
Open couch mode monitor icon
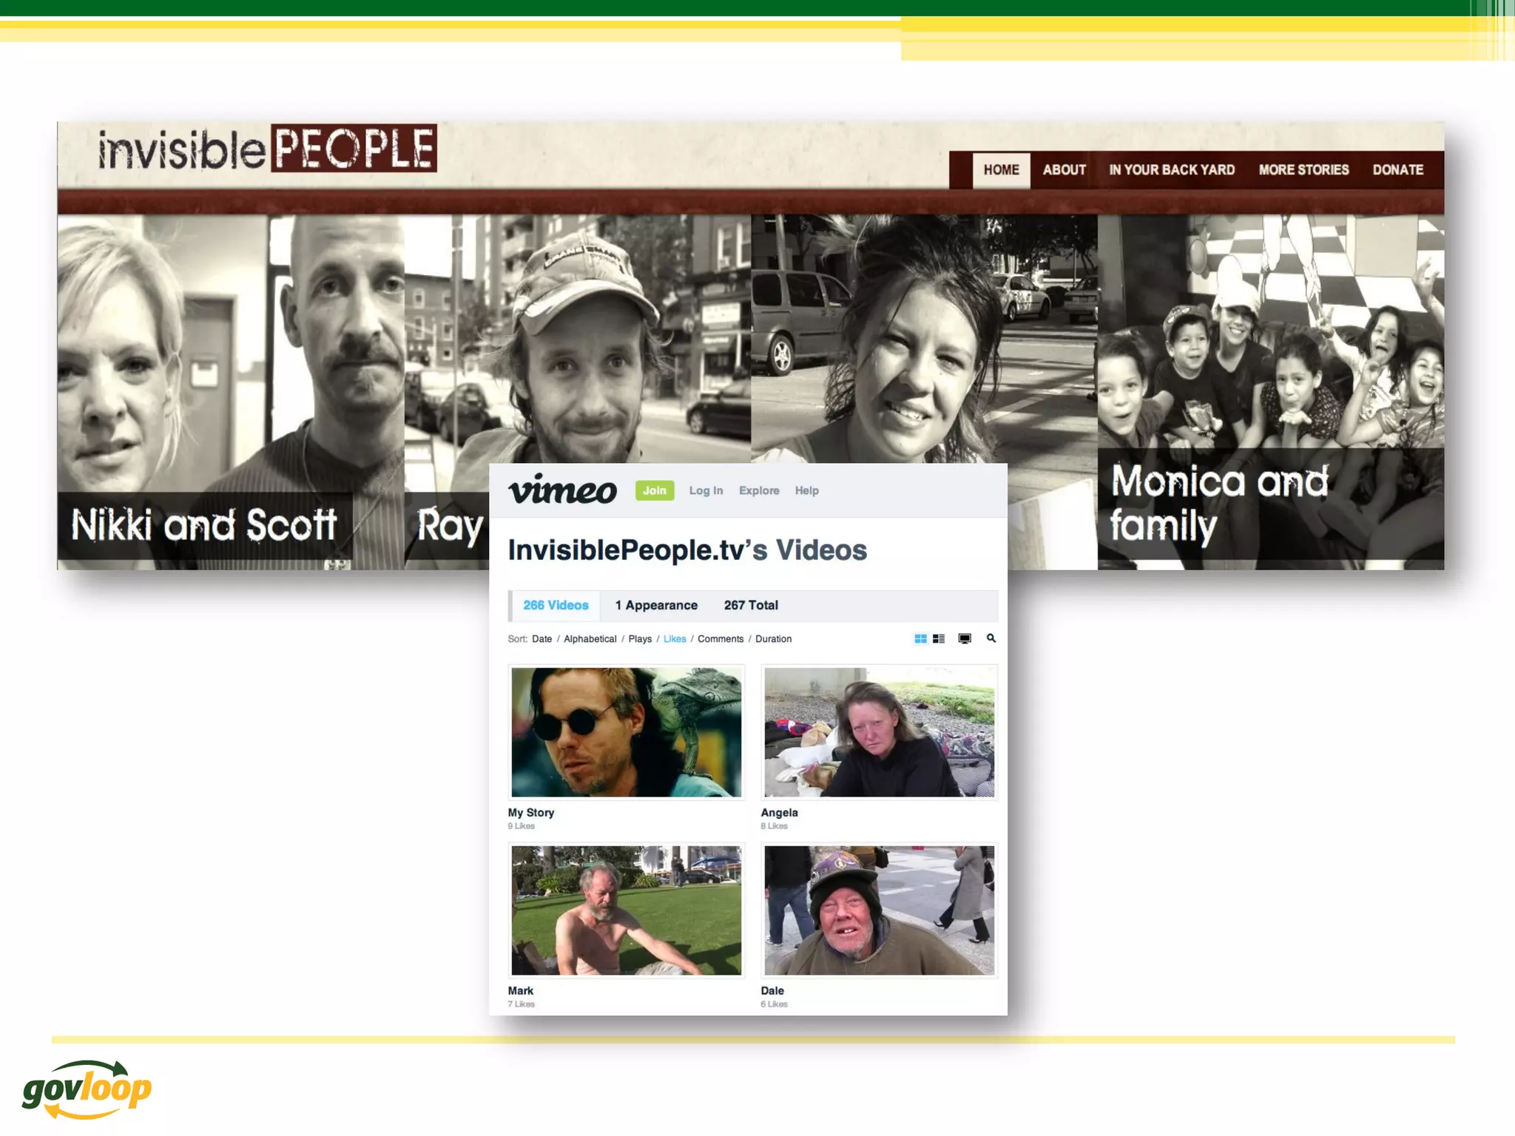(x=965, y=638)
